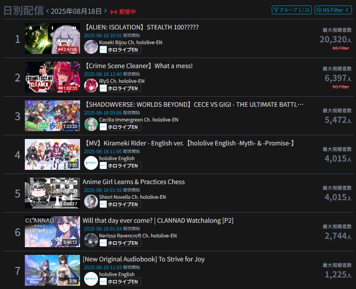The width and height of the screenshot is (356, 289).
Task: Click start time 2025-08-18 01:54
Action: (103, 229)
